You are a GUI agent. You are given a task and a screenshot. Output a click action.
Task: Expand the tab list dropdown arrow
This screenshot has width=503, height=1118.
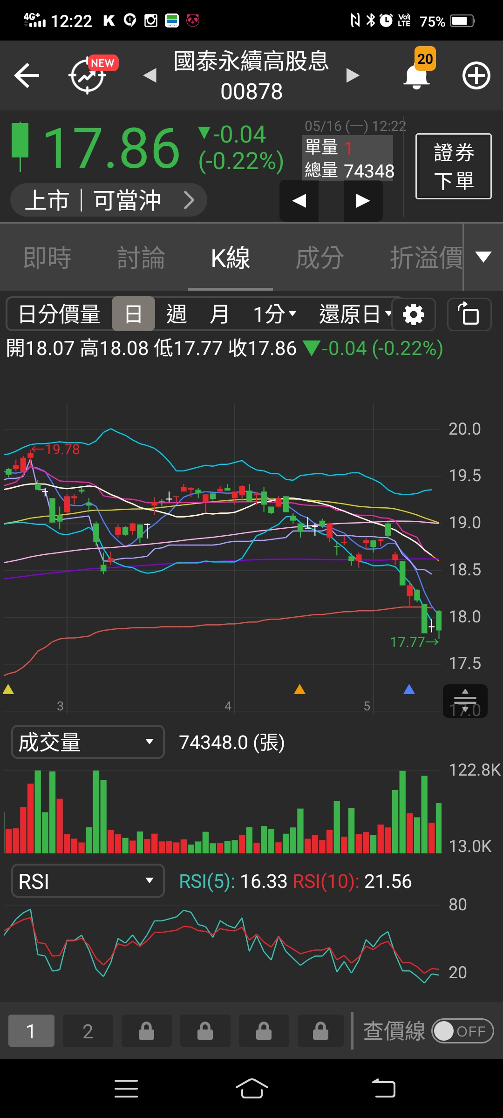483,257
